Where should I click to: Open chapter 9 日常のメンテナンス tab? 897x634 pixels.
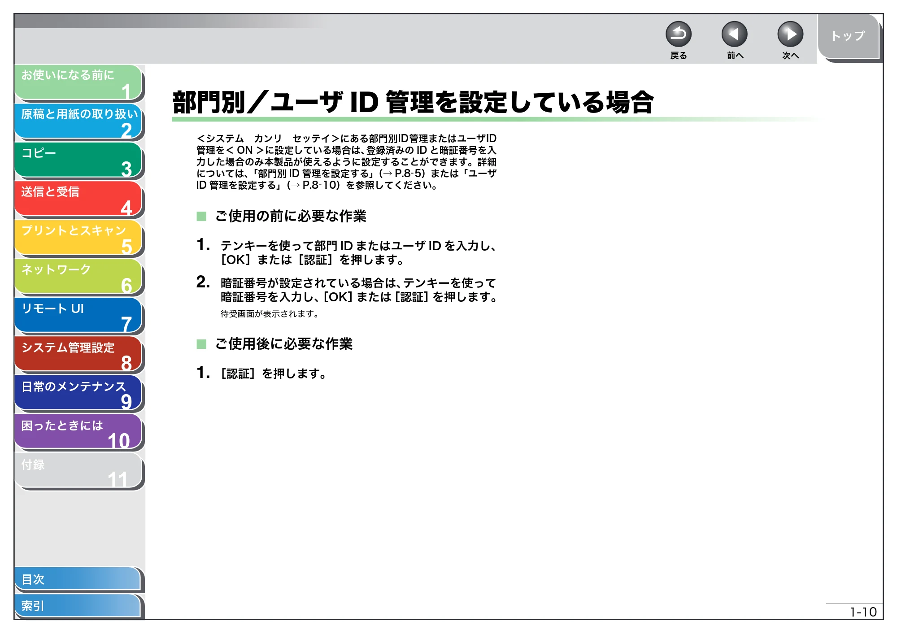(78, 393)
